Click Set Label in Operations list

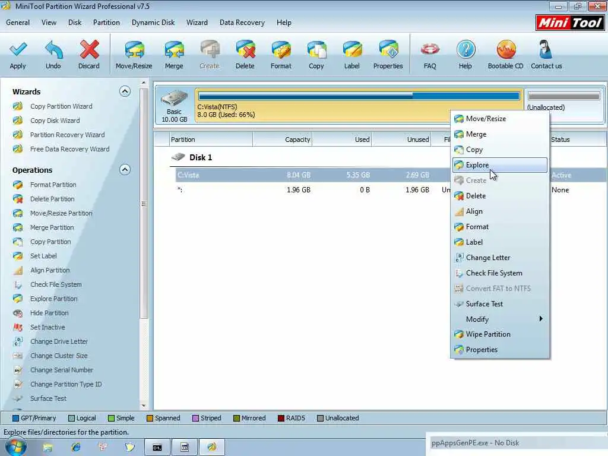tap(43, 256)
